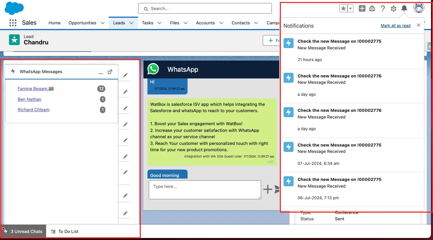Click the 'Good morning' message bubble

[x=168, y=174]
